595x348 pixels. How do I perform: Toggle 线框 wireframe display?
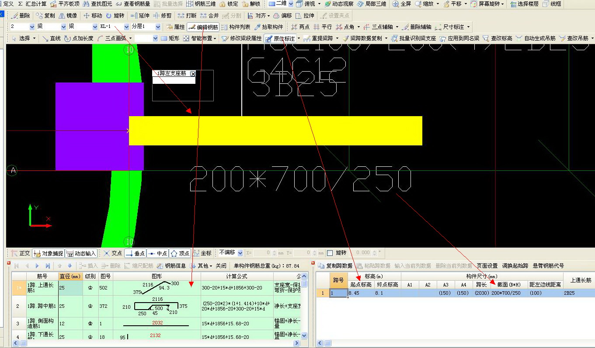click(x=552, y=3)
